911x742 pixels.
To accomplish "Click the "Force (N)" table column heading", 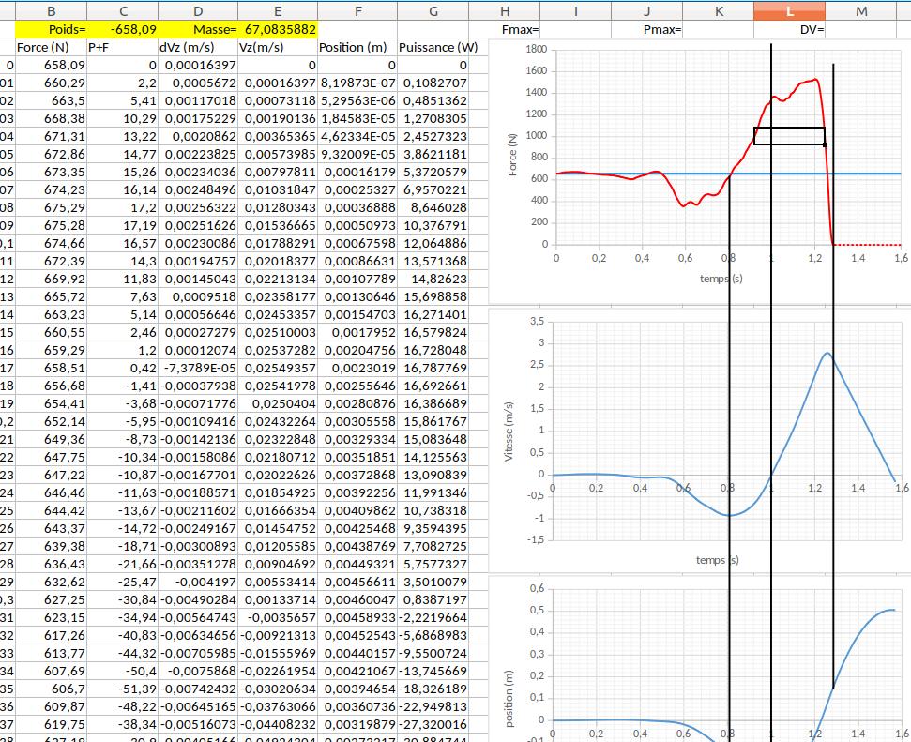I will 51,47.
